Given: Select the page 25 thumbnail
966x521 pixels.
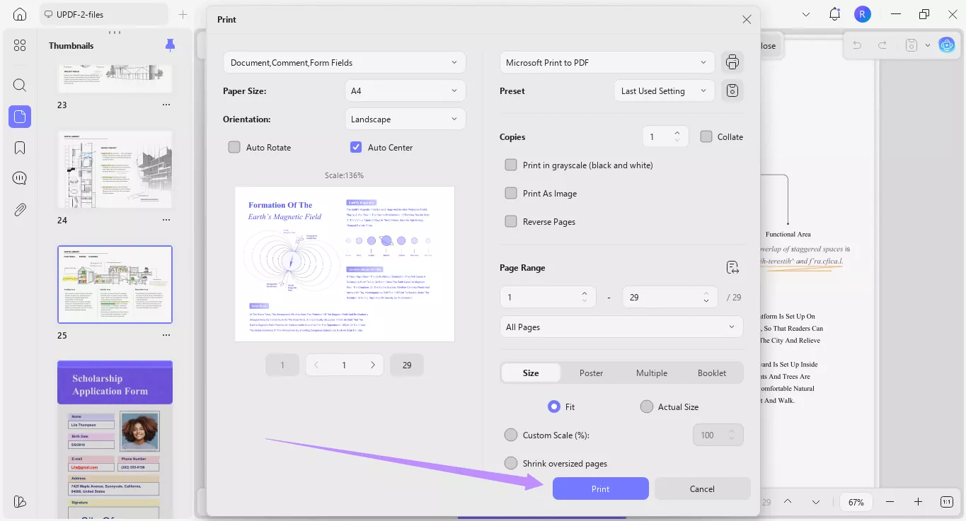Looking at the screenshot, I should 115,284.
